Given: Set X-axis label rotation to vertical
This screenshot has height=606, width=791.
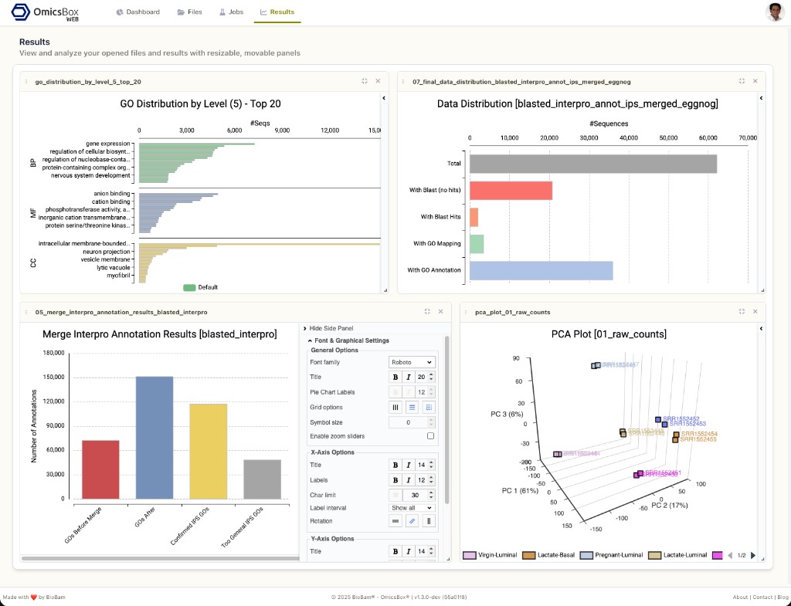Looking at the screenshot, I should tap(429, 521).
